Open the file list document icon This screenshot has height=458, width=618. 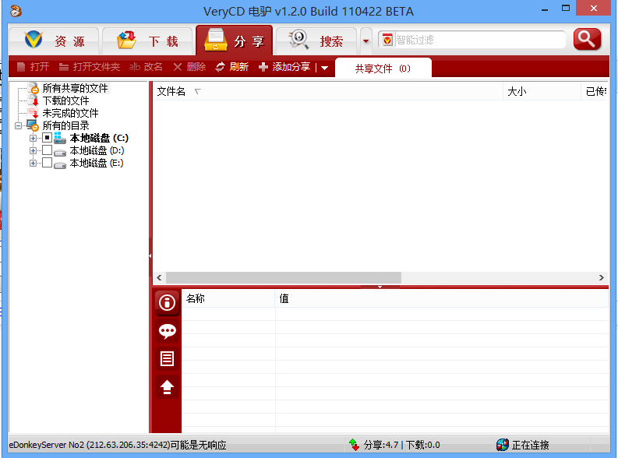(x=167, y=359)
